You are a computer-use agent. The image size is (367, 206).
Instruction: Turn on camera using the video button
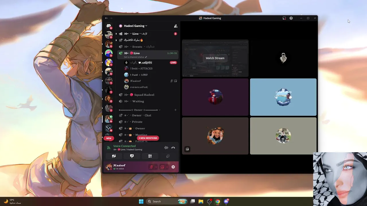click(x=114, y=156)
